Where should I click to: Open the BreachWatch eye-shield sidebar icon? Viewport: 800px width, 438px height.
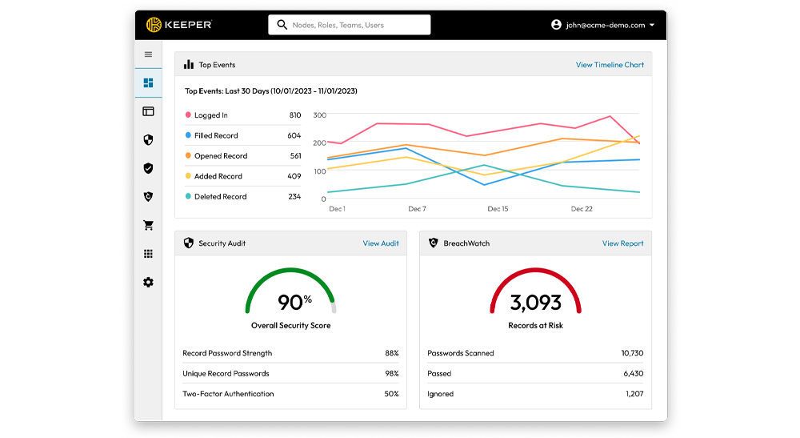[x=149, y=196]
